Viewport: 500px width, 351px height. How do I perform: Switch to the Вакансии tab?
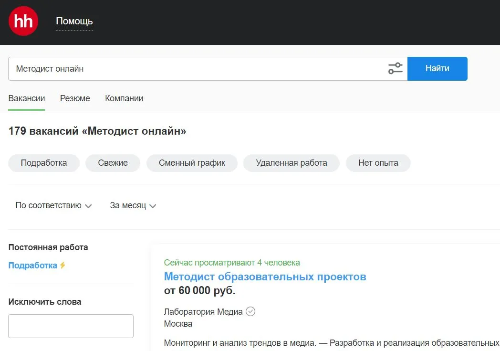(26, 98)
